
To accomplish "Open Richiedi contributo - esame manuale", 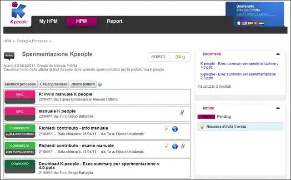I will [76, 146].
